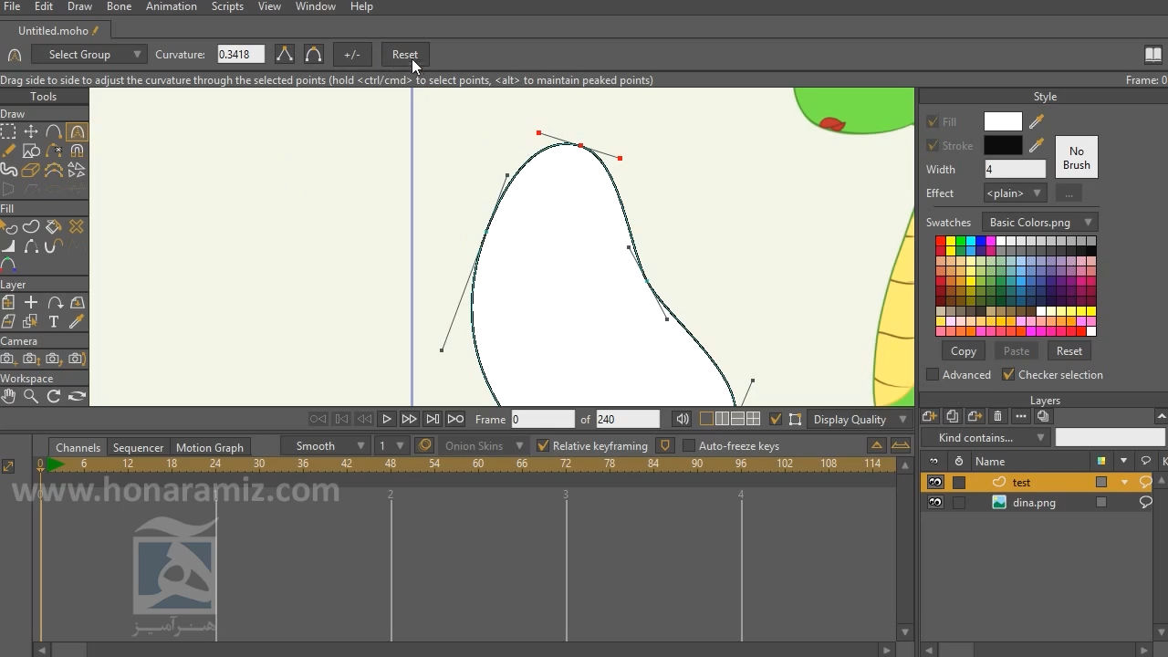Open the Draw menu

point(79,6)
